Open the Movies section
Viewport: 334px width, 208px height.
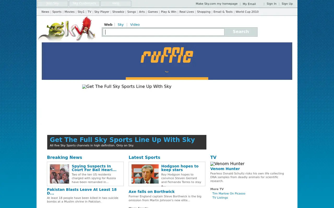[x=69, y=12]
